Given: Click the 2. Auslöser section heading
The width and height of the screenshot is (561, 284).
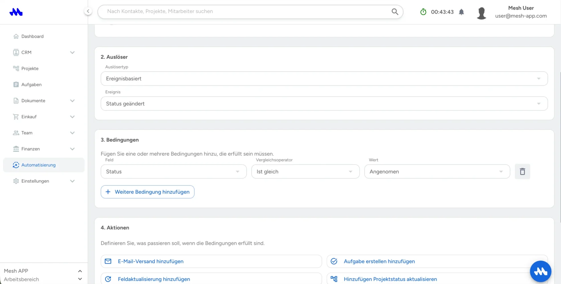Looking at the screenshot, I should [114, 57].
